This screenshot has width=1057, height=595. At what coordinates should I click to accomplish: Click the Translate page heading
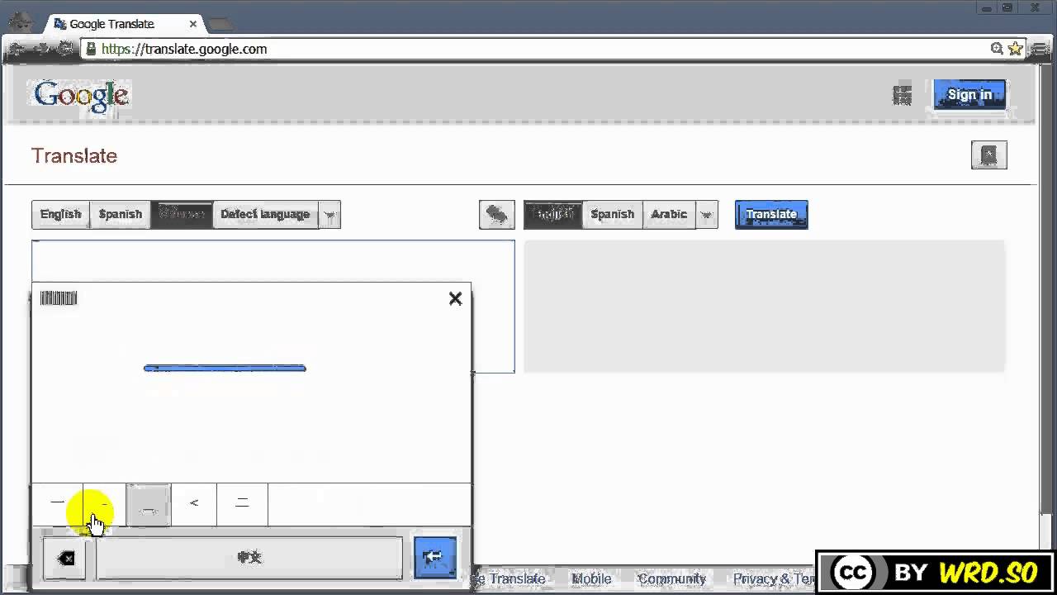pyautogui.click(x=74, y=155)
